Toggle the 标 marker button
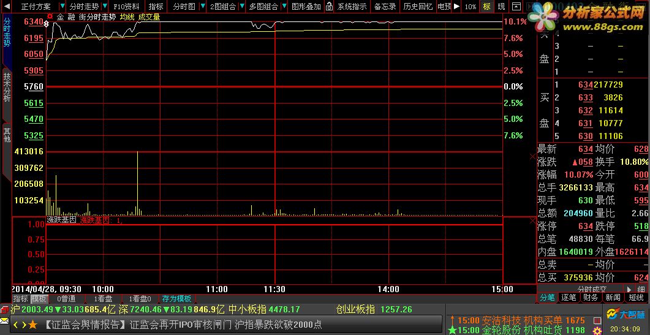650x335 pixels. pos(486,6)
